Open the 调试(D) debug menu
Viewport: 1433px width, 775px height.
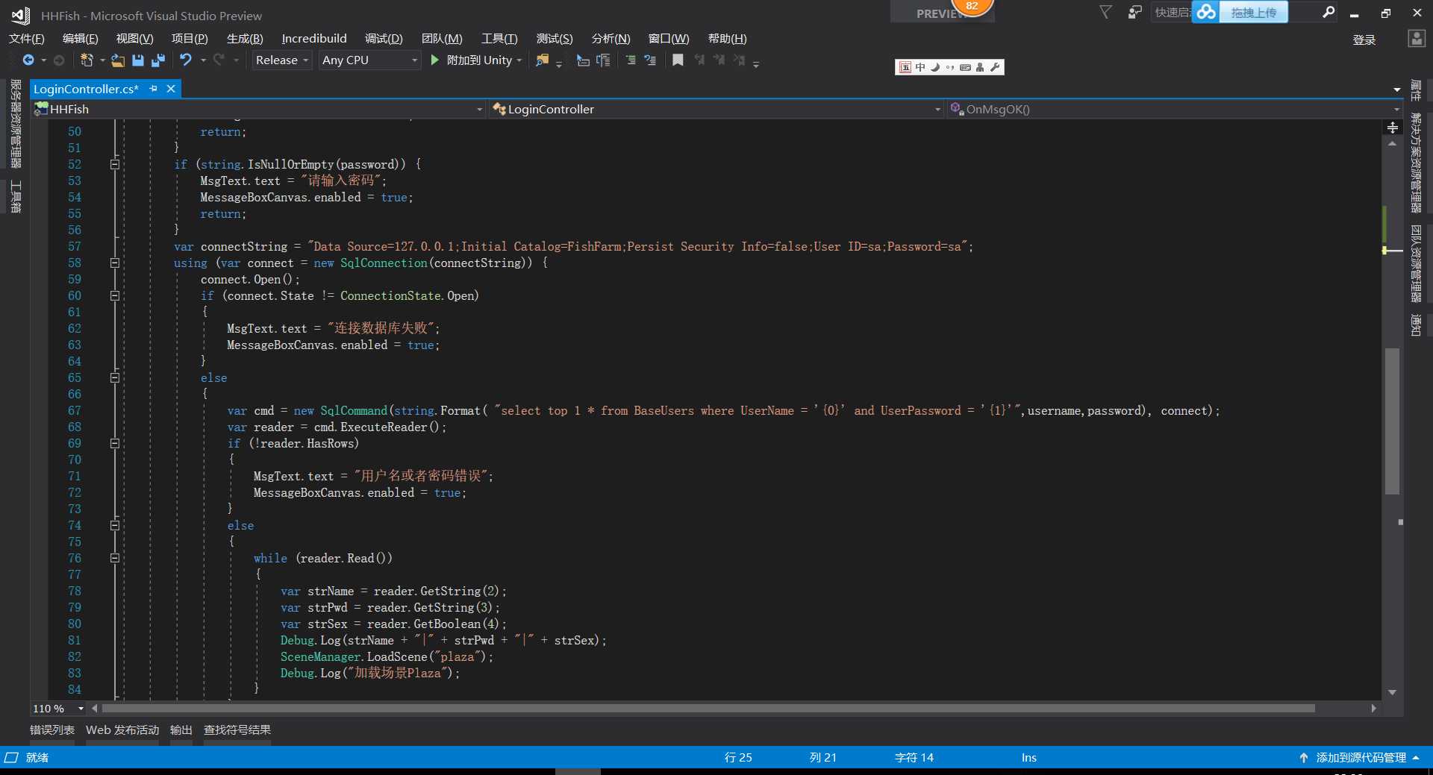[384, 39]
